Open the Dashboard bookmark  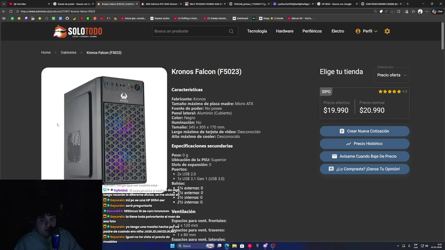coord(241,18)
